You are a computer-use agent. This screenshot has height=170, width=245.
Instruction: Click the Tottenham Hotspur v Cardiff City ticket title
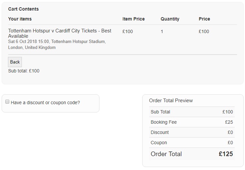pyautogui.click(x=60, y=33)
